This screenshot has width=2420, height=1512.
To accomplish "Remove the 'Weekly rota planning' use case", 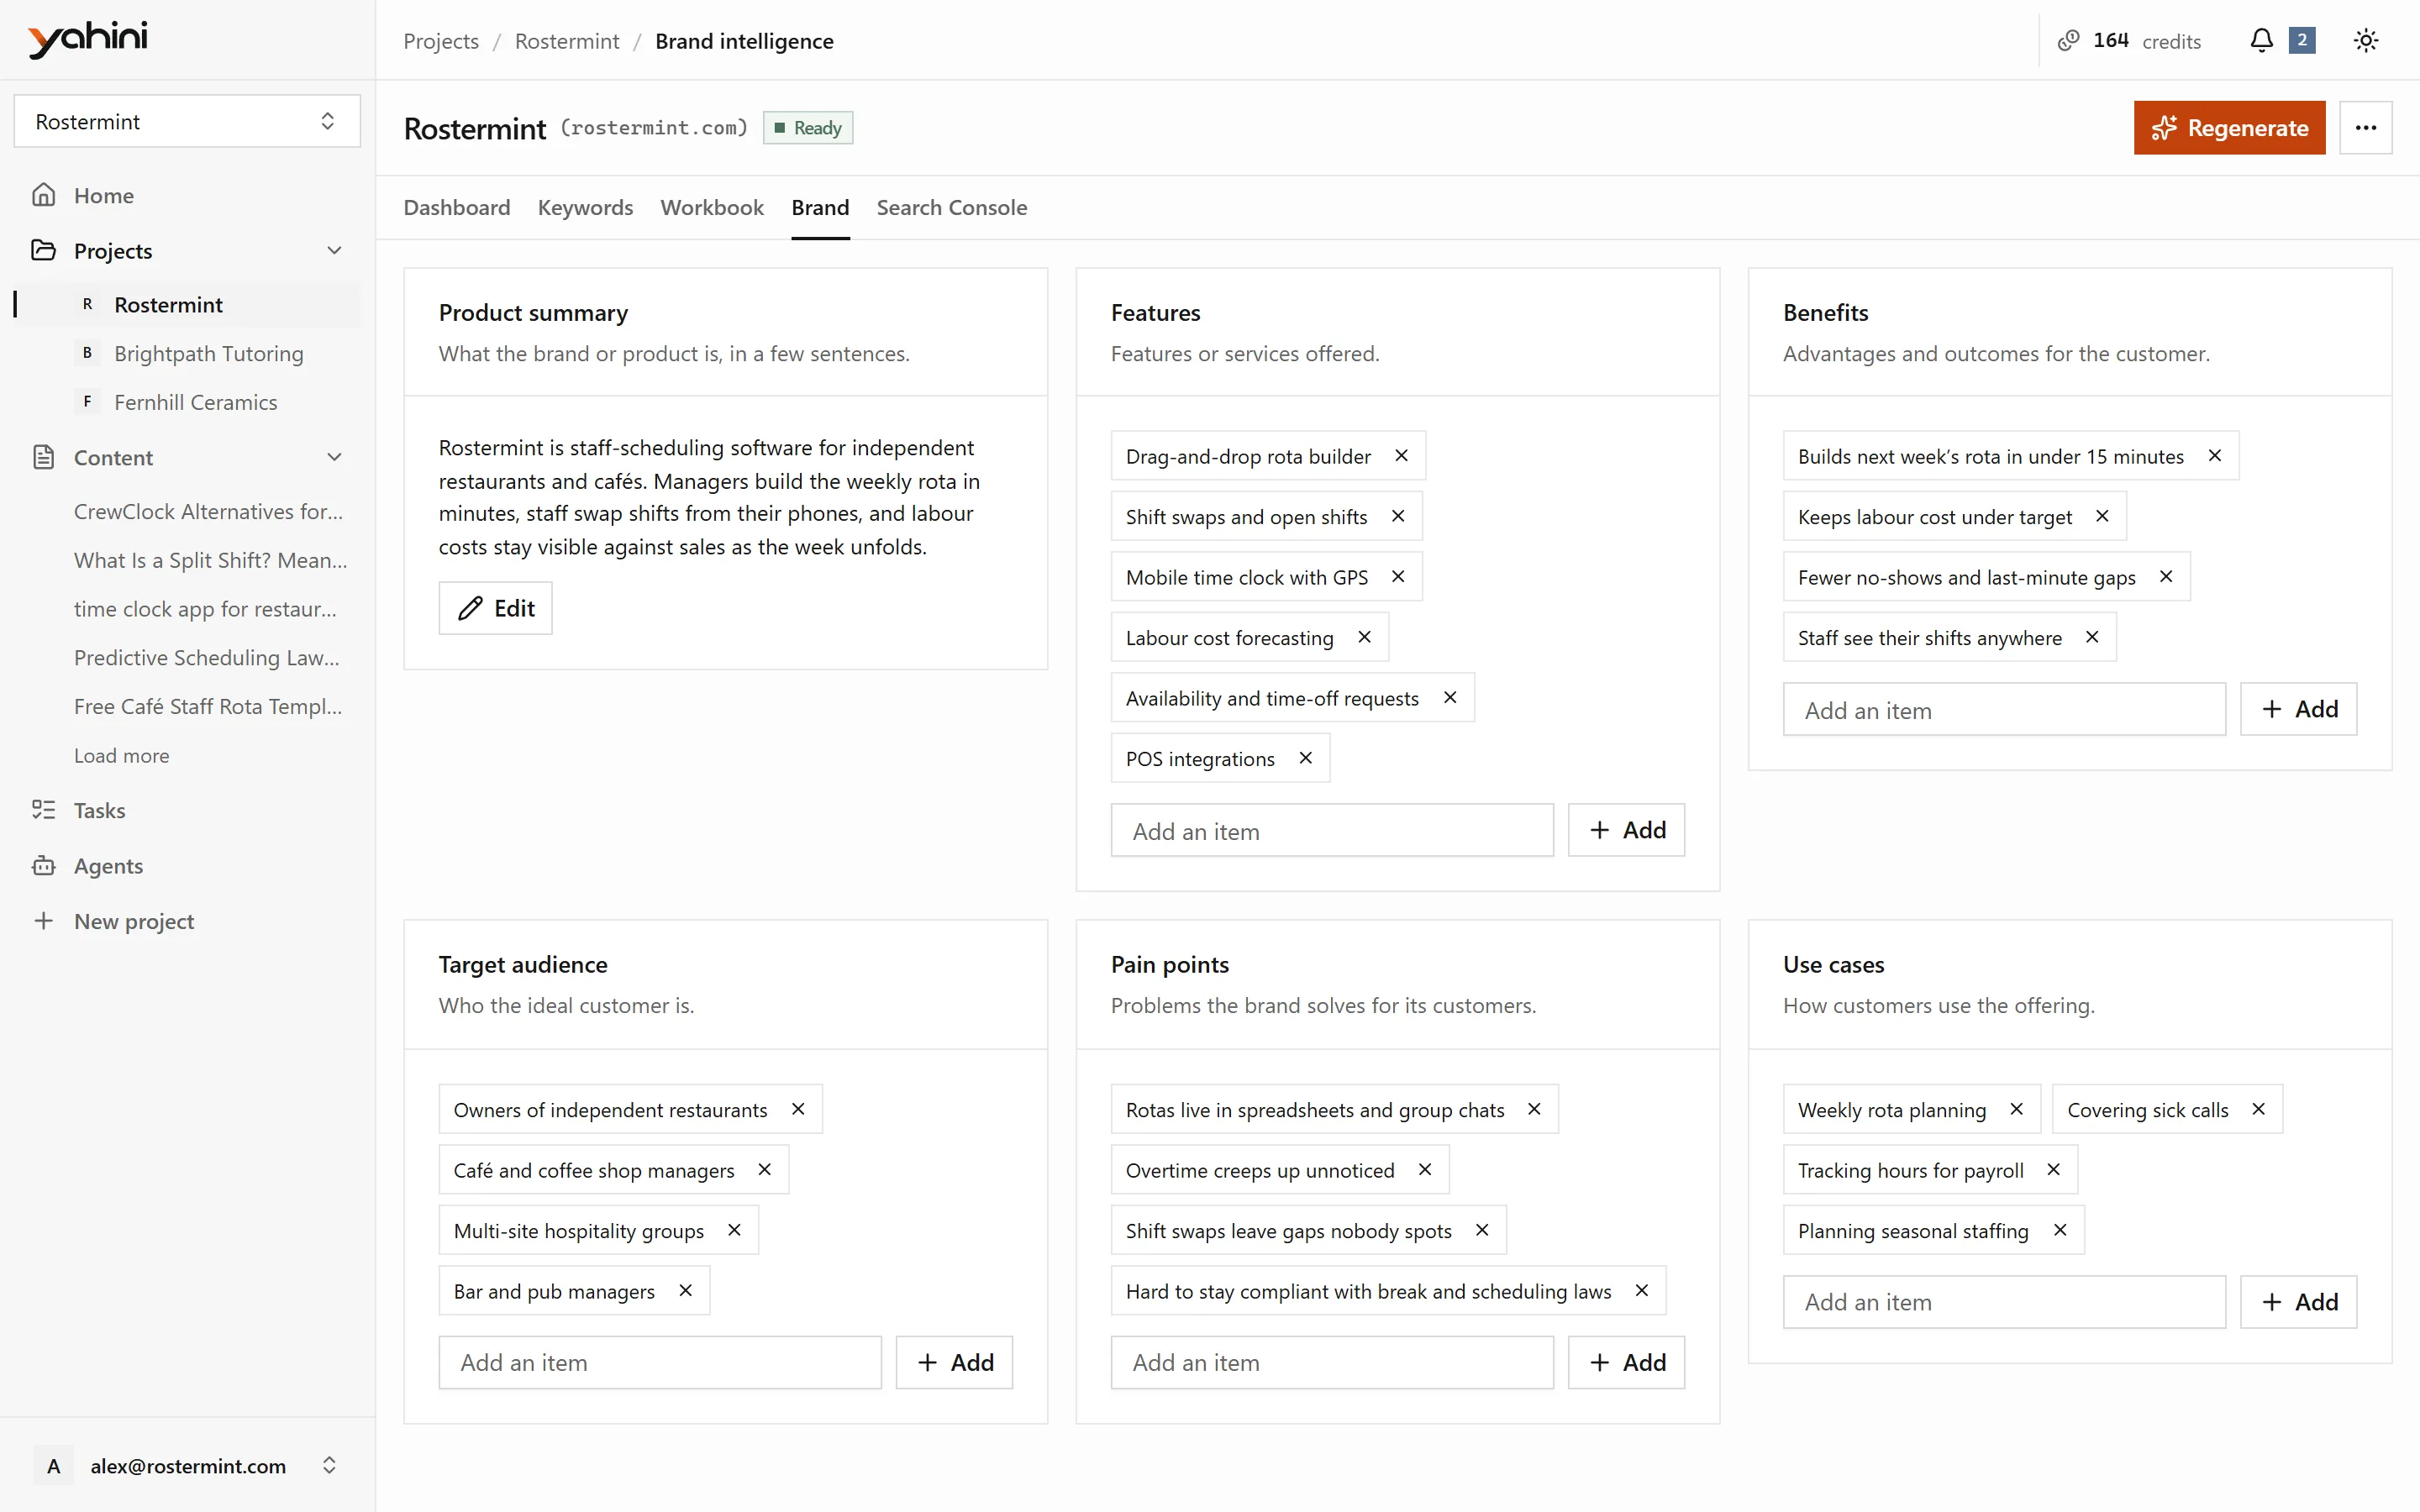I will 2016,1109.
